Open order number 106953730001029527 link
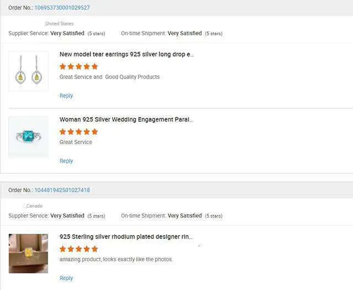Image resolution: width=353 pixels, height=290 pixels. tap(62, 8)
